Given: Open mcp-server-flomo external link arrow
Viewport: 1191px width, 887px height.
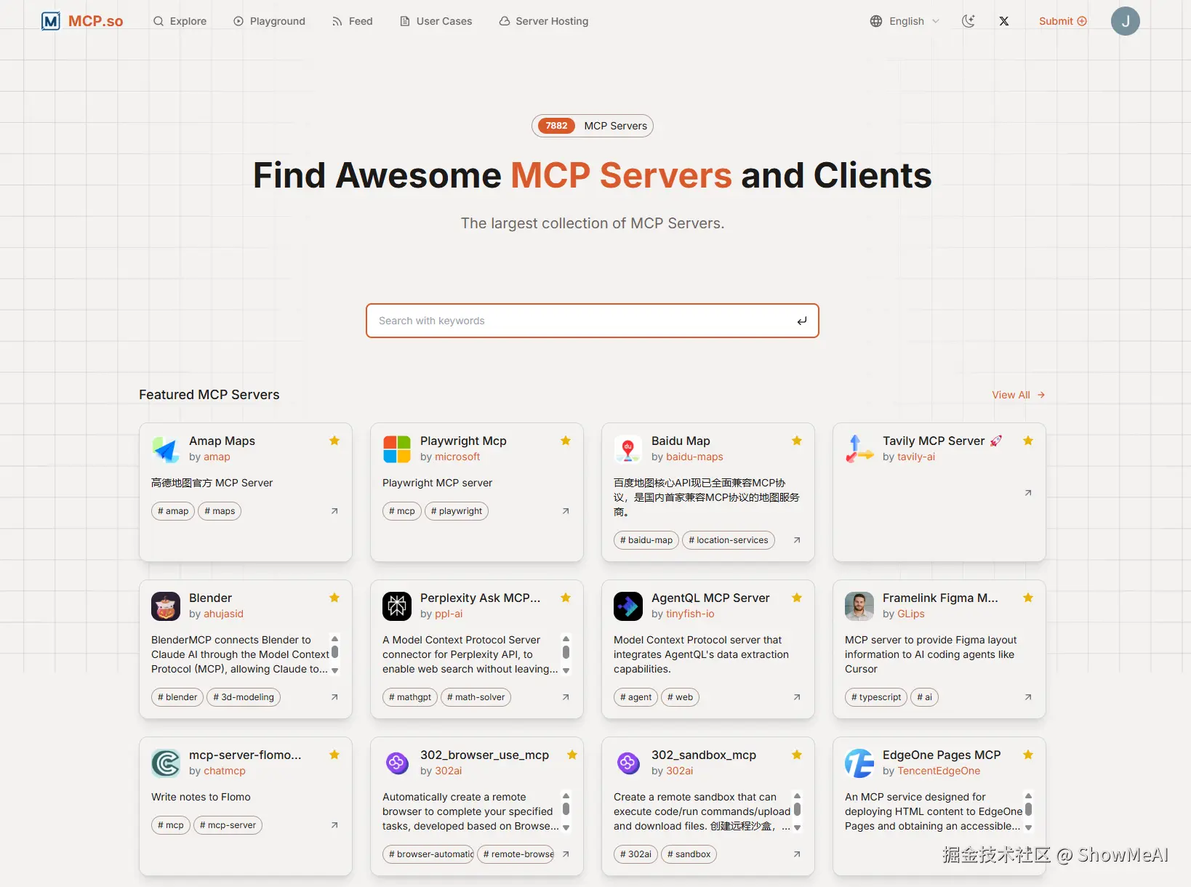Looking at the screenshot, I should click(x=334, y=825).
